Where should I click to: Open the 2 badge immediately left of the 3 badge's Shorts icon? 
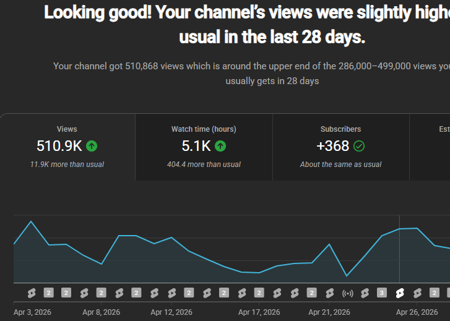click(x=312, y=293)
